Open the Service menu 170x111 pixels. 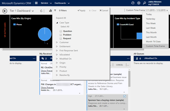(44, 3)
